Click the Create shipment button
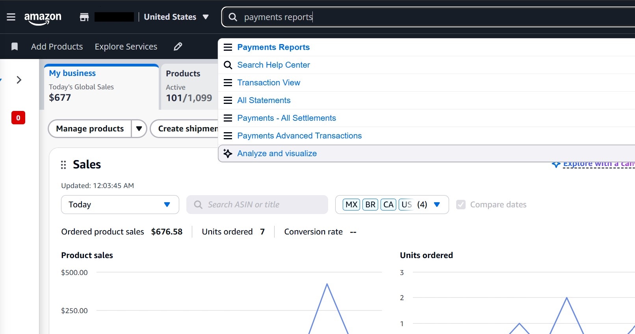Viewport: 635px width, 334px height. click(x=185, y=129)
